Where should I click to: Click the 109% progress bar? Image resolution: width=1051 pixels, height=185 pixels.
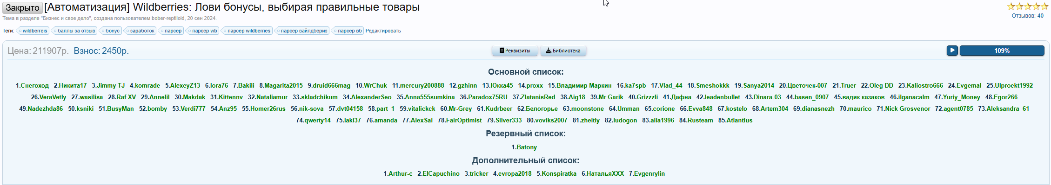[1002, 51]
